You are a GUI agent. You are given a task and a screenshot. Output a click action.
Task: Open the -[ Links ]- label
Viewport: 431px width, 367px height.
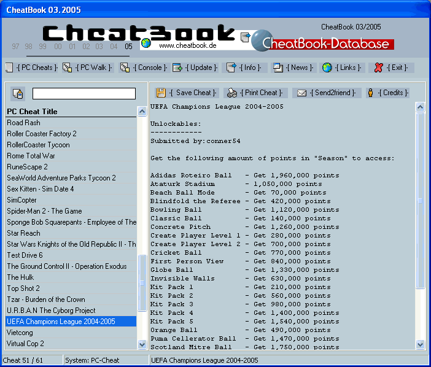pos(348,68)
